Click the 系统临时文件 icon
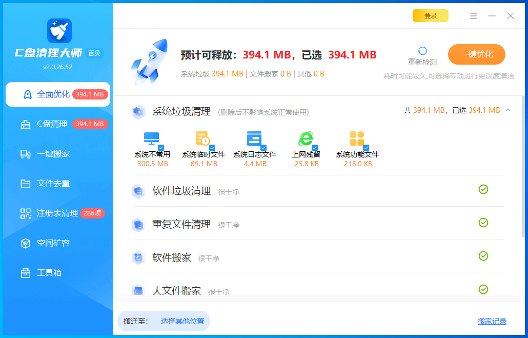528x338 pixels. tap(202, 138)
